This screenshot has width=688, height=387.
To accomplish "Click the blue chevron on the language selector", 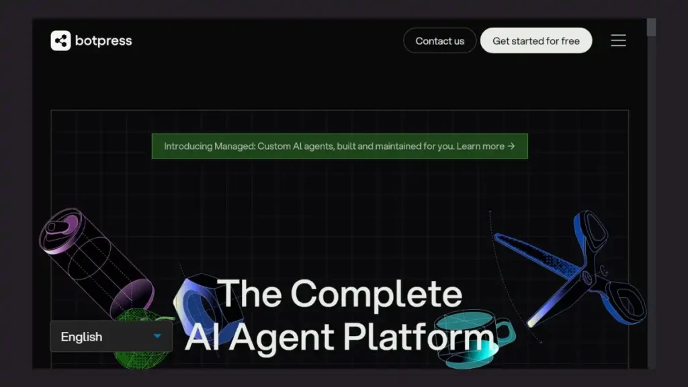I will pos(158,336).
